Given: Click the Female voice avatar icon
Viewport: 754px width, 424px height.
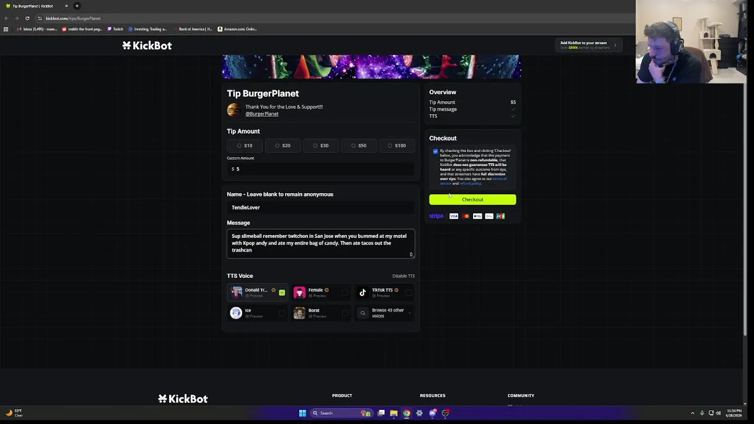Looking at the screenshot, I should [299, 292].
